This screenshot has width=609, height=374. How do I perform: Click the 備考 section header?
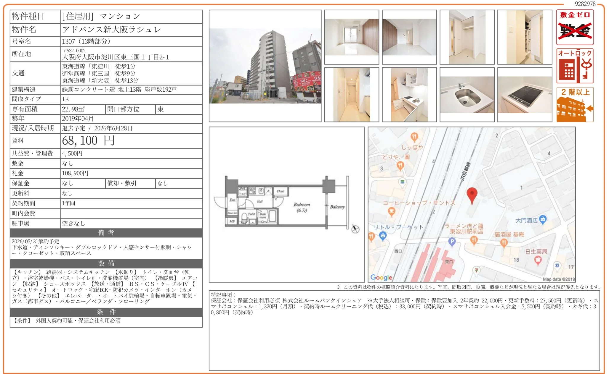tap(106, 233)
